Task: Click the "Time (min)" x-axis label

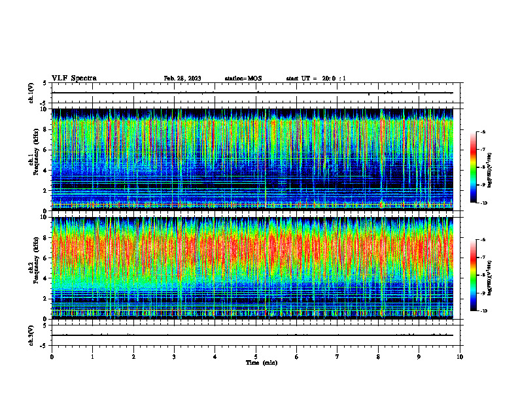Action: coord(262,363)
